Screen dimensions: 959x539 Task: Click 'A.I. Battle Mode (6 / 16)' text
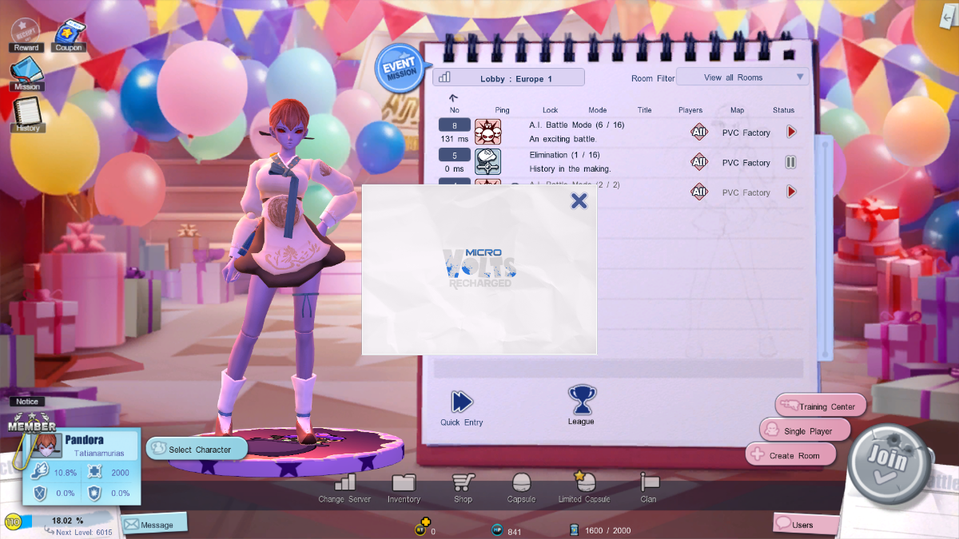[x=576, y=125]
